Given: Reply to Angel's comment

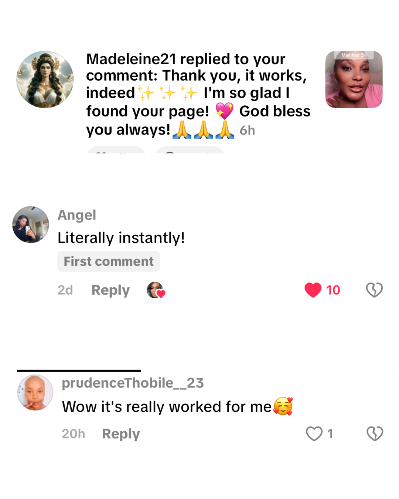Looking at the screenshot, I should pos(110,290).
